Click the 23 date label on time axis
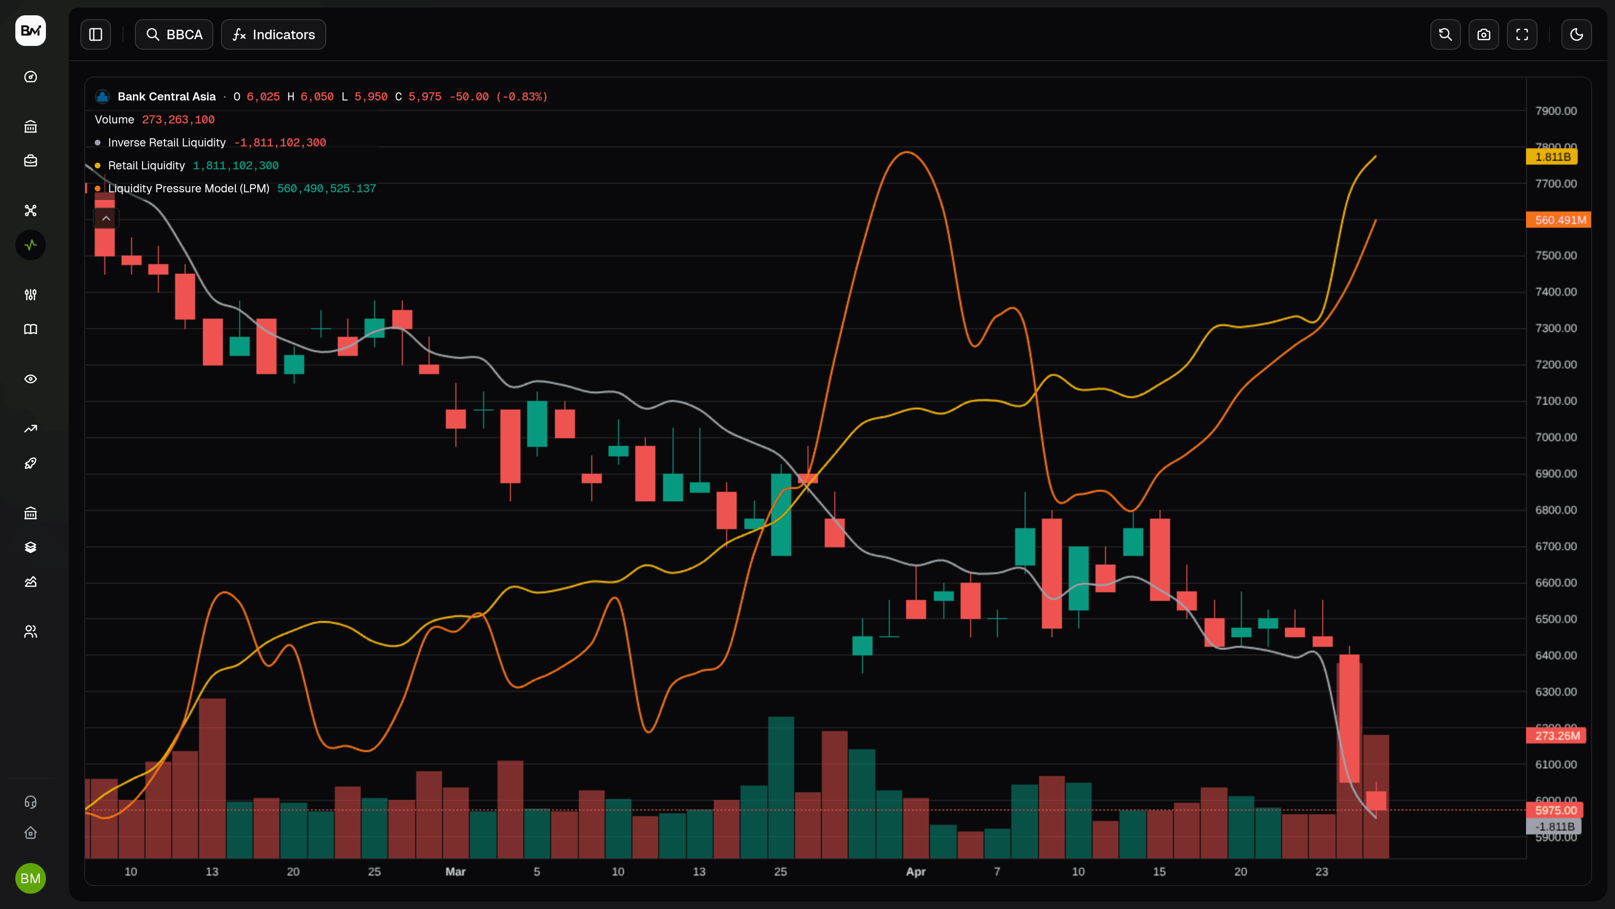The image size is (1615, 909). (1322, 871)
